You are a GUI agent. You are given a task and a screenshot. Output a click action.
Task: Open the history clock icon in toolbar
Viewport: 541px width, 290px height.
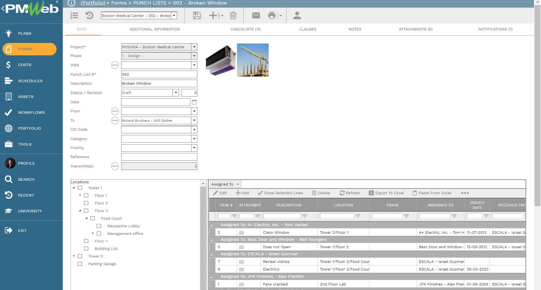click(89, 16)
